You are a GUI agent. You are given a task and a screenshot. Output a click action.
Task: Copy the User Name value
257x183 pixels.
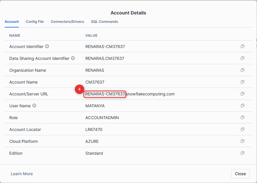click(x=242, y=106)
